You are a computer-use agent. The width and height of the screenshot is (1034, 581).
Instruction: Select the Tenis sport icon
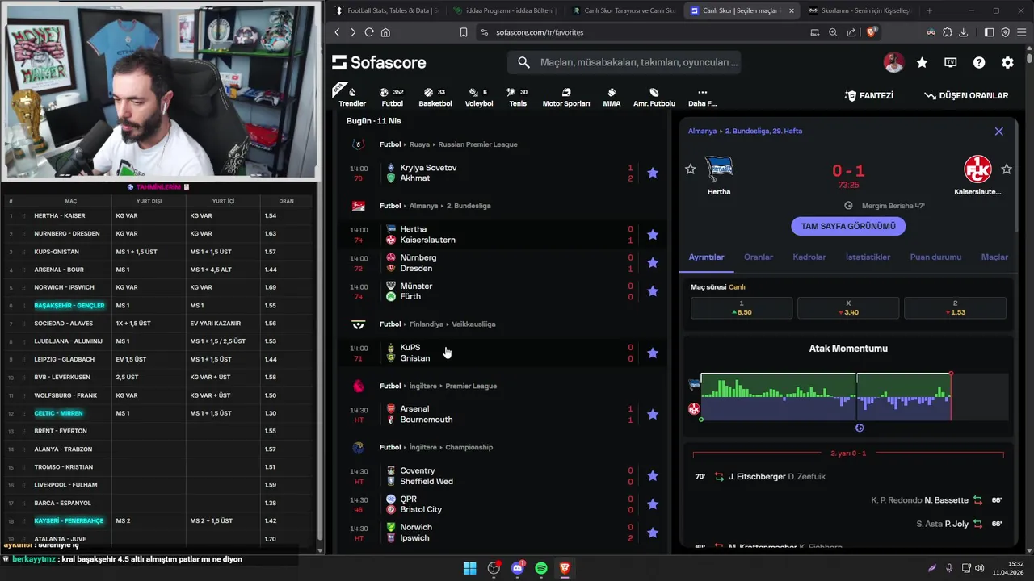(517, 97)
